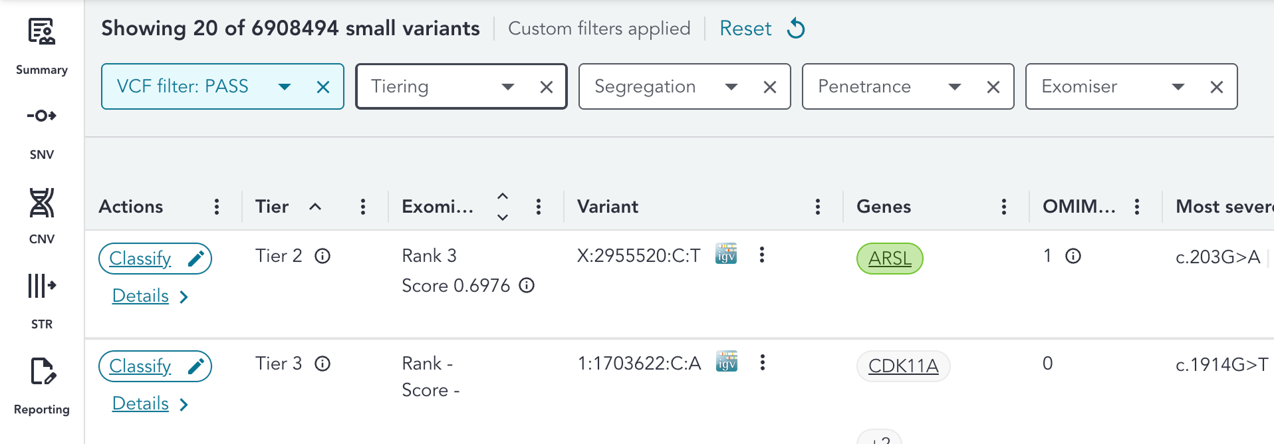Click the Variant column header
This screenshot has width=1274, height=444.
[608, 207]
